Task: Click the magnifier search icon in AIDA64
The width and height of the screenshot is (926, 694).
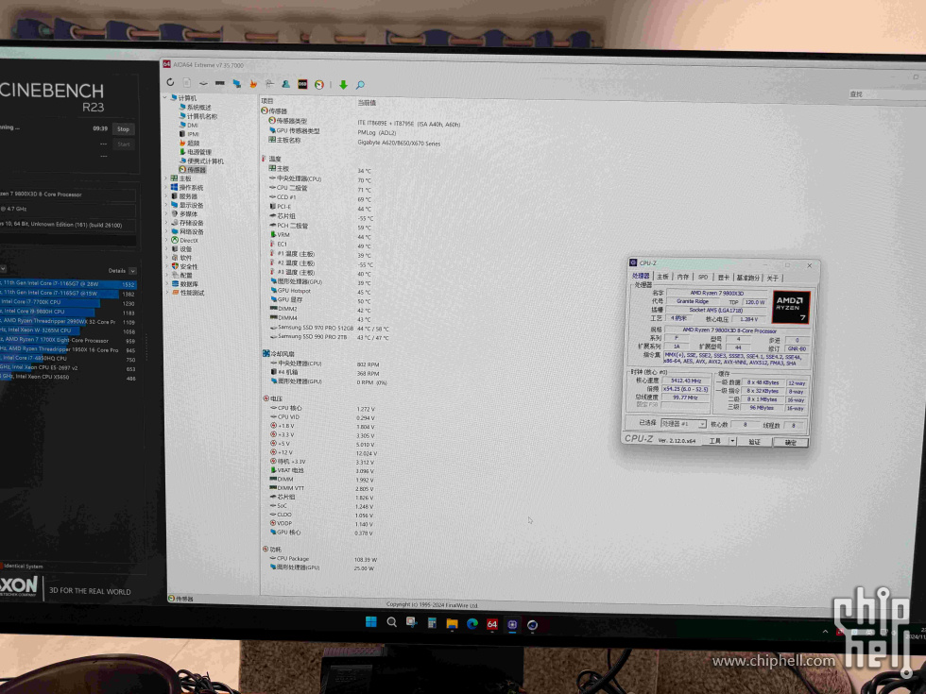Action: coord(360,86)
